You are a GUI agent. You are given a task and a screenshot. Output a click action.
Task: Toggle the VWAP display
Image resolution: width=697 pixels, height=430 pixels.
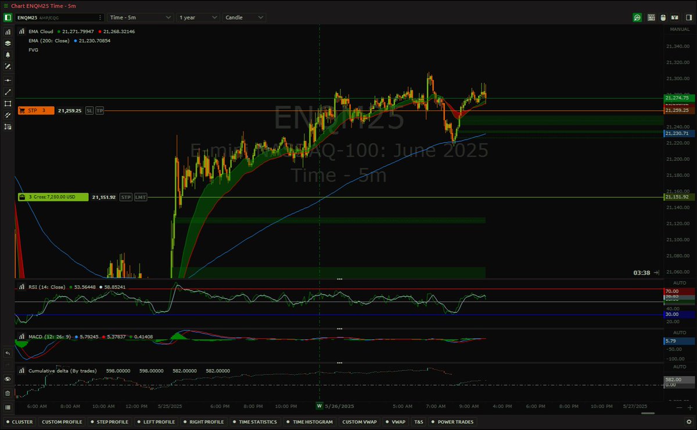pos(396,422)
